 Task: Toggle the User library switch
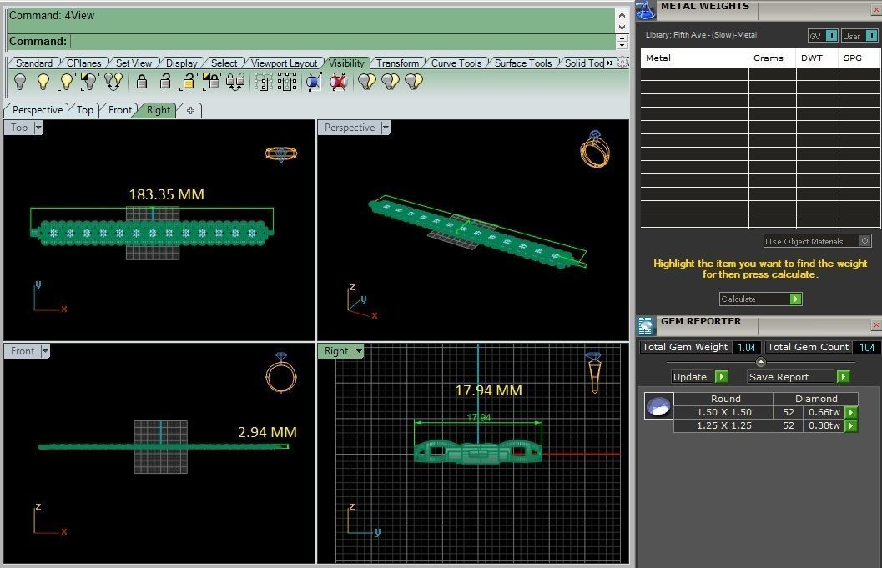click(871, 35)
